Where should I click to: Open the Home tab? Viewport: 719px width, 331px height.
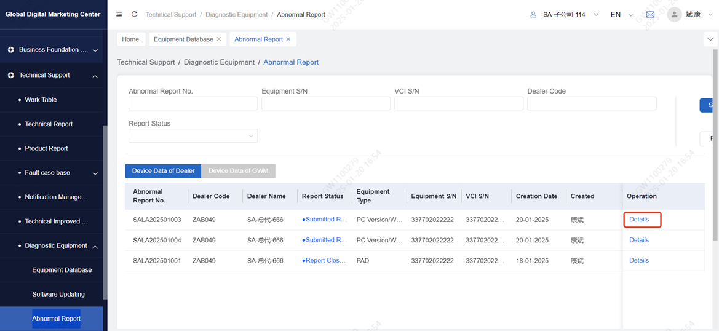point(130,39)
